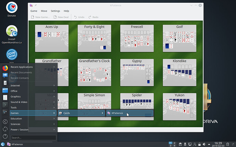Choose the Freecell game thumbnail
236x147 pixels.
click(137, 39)
